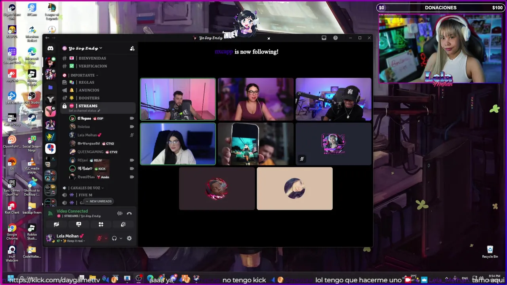Share your screen in voice panel
The width and height of the screenshot is (507, 285).
click(x=78, y=224)
